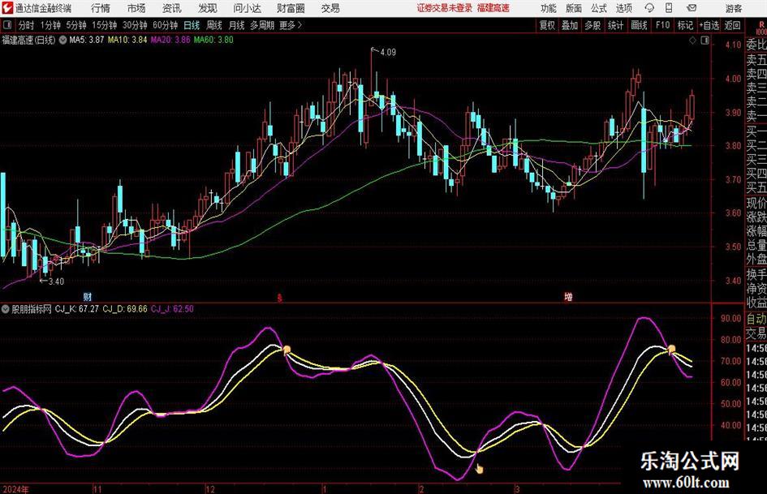Image resolution: width=767 pixels, height=494 pixels.
Task: Click the diamond icon at chart top-right
Action: pyautogui.click(x=692, y=41)
